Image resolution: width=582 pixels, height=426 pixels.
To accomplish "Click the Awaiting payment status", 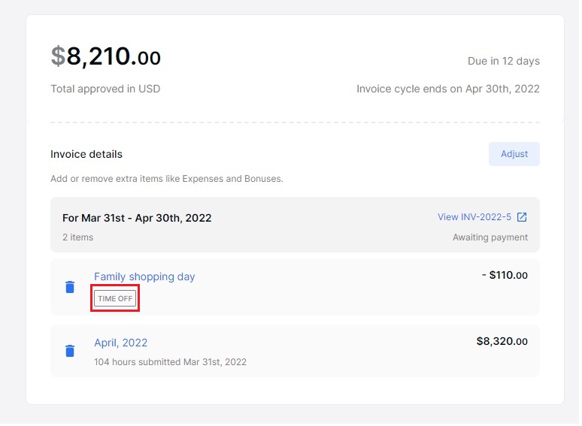I will coord(490,237).
